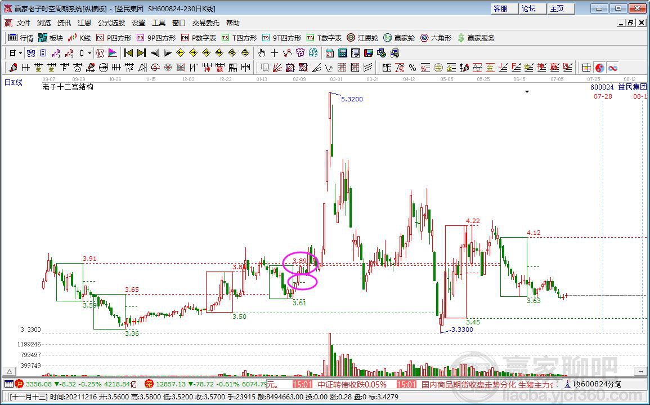Open the 9P四方形 tool

(x=156, y=38)
